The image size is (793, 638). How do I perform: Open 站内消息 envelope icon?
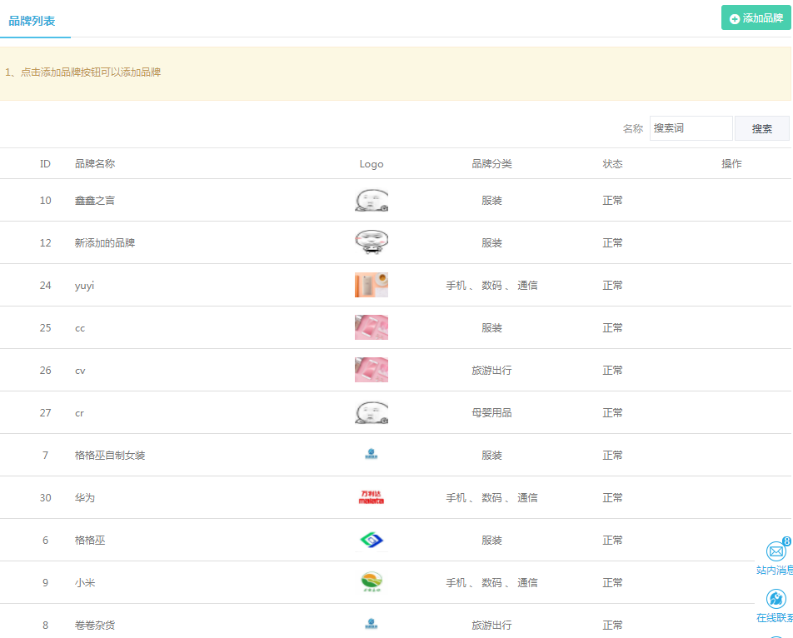pyautogui.click(x=776, y=551)
